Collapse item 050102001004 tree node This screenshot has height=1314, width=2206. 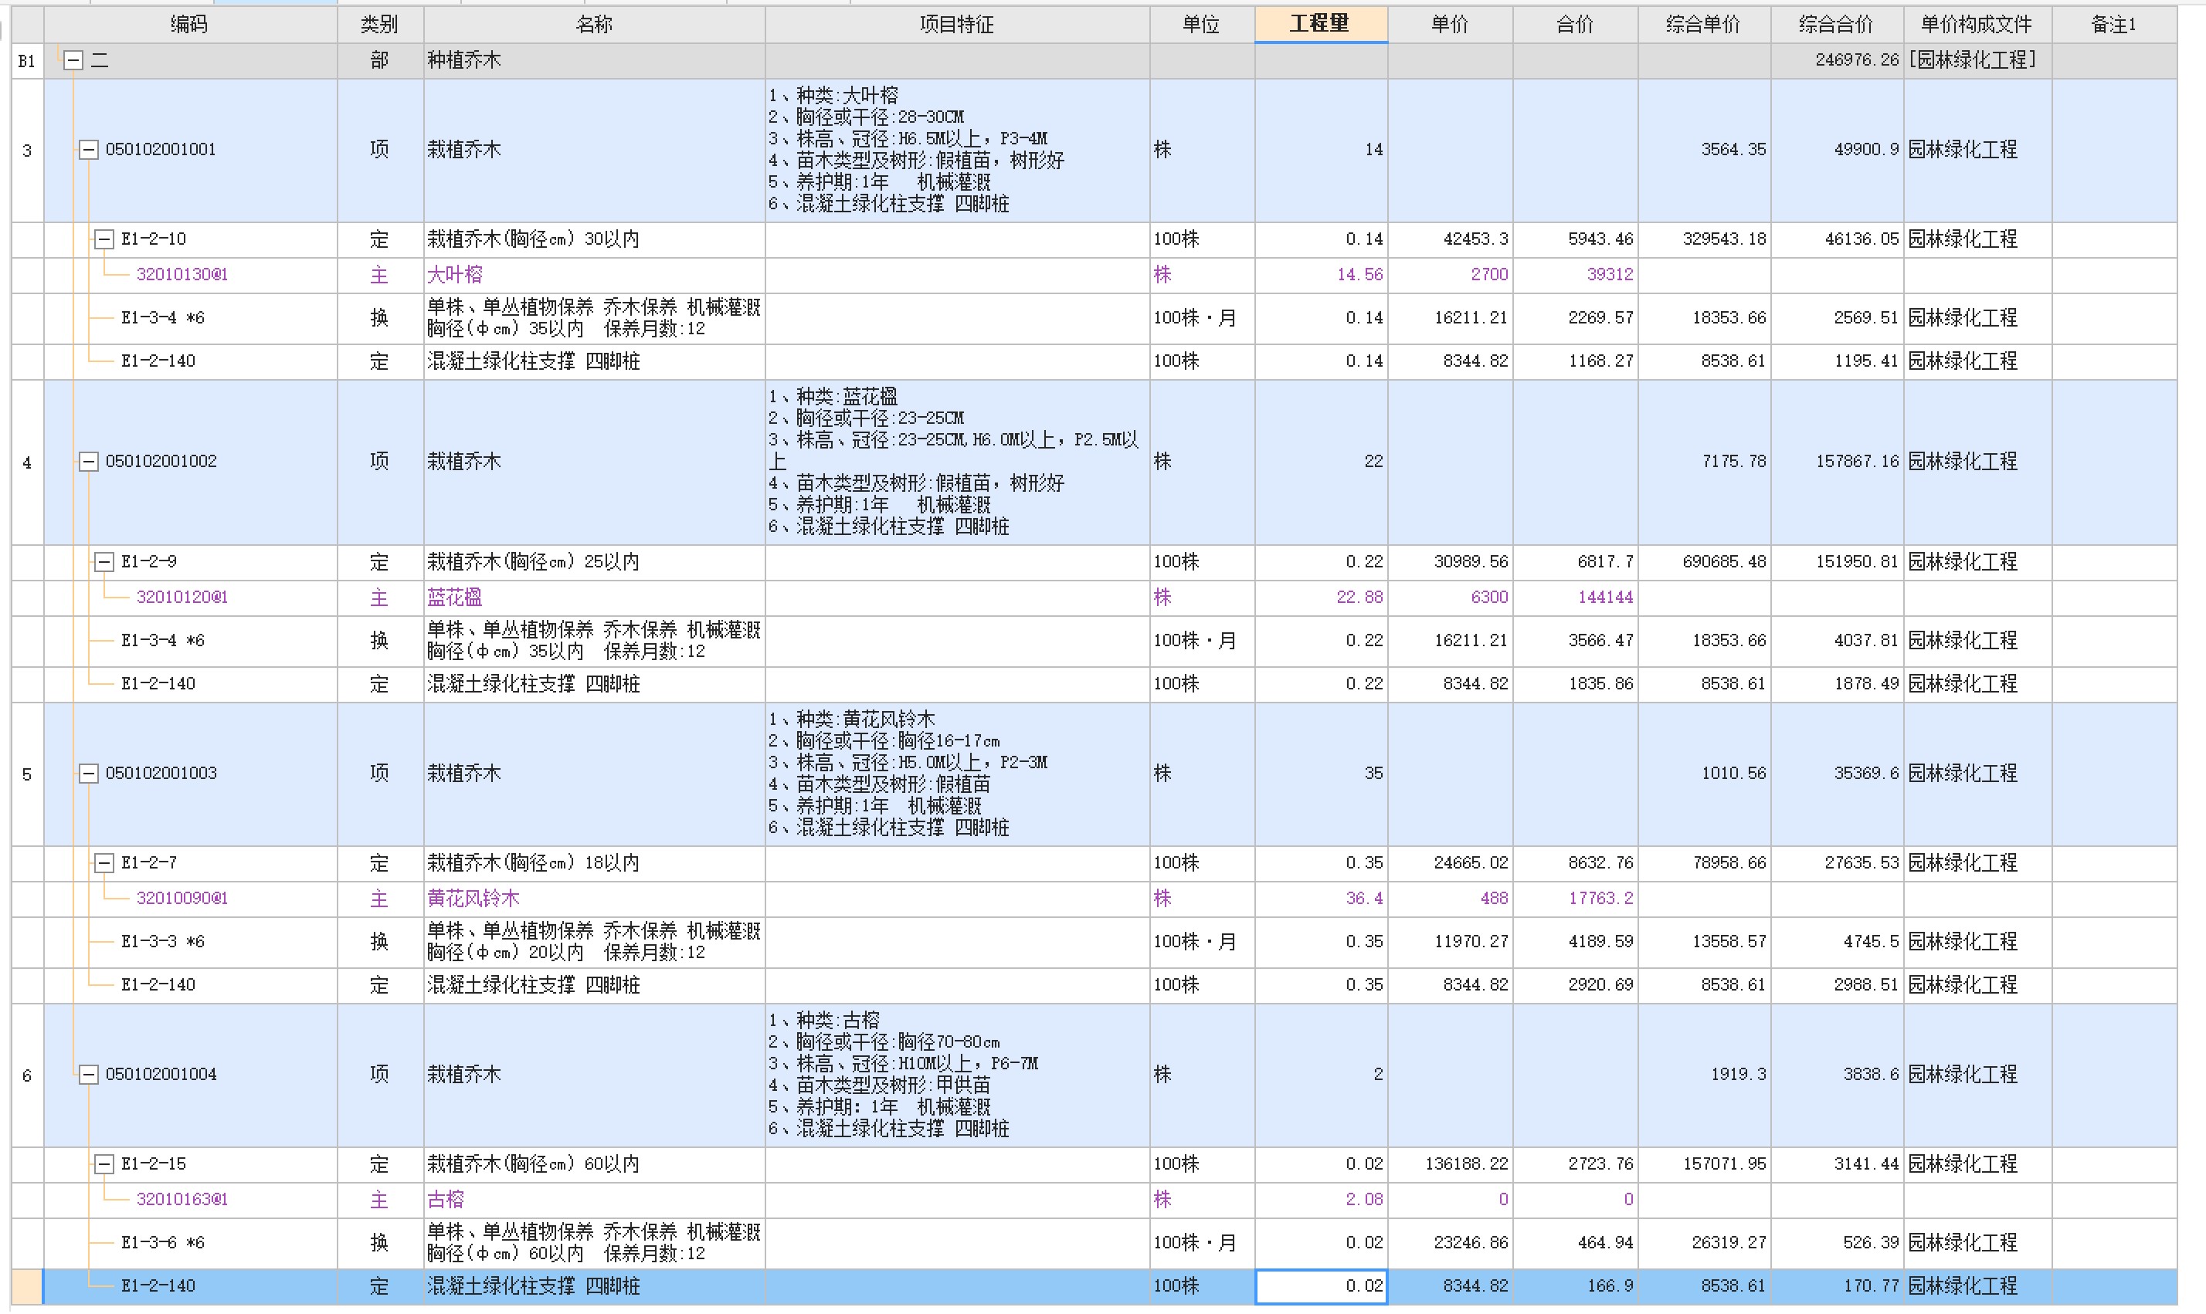coord(89,1075)
